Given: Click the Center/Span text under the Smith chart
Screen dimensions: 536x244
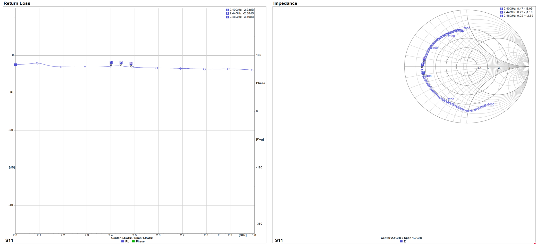Looking at the screenshot, I should pyautogui.click(x=401, y=238).
